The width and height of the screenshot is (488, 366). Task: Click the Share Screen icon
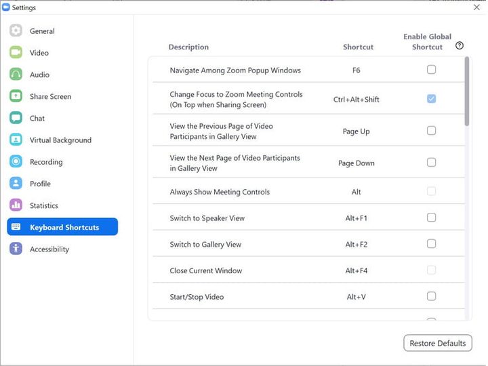point(16,96)
